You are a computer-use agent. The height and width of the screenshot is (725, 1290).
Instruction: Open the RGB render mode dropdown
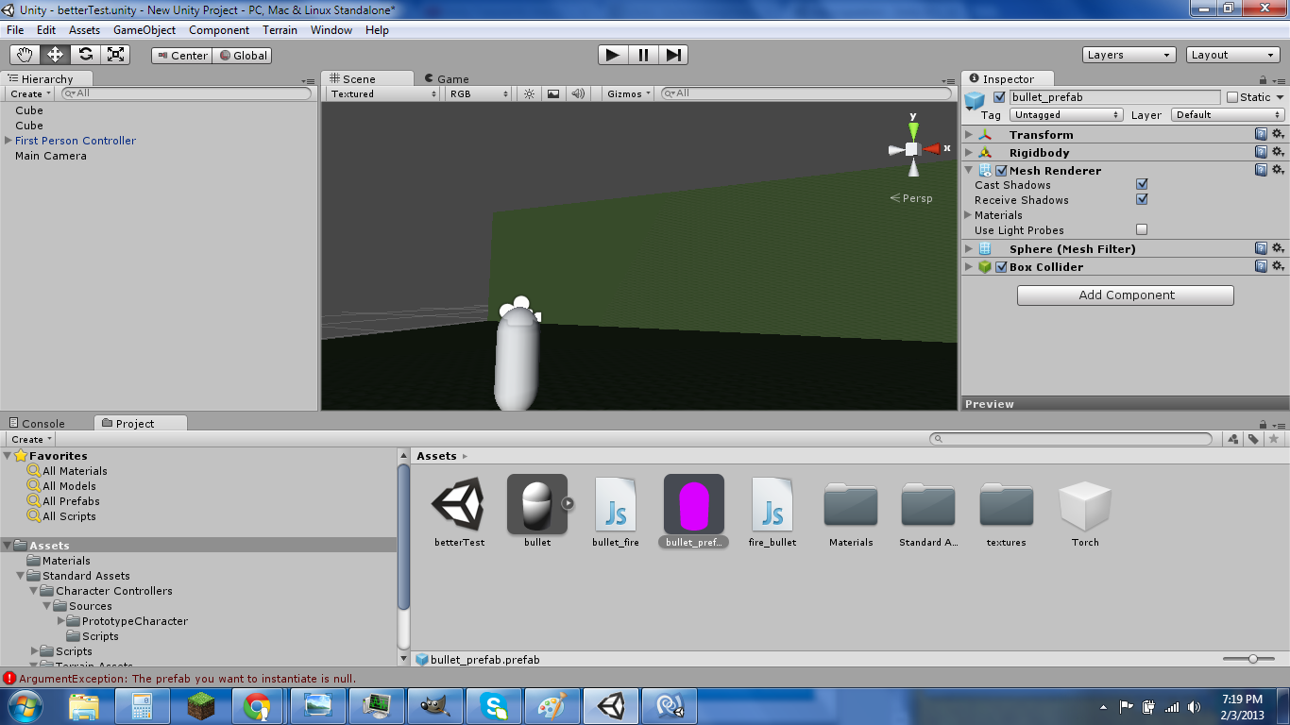click(x=479, y=93)
